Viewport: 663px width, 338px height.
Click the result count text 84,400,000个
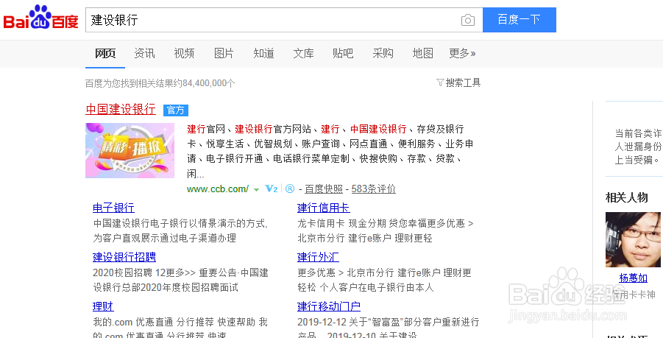click(208, 83)
